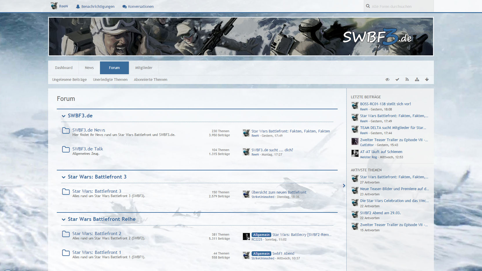Open Ungelesene Beiträge submenu item
Screen dimensions: 482x271
[x=69, y=80]
